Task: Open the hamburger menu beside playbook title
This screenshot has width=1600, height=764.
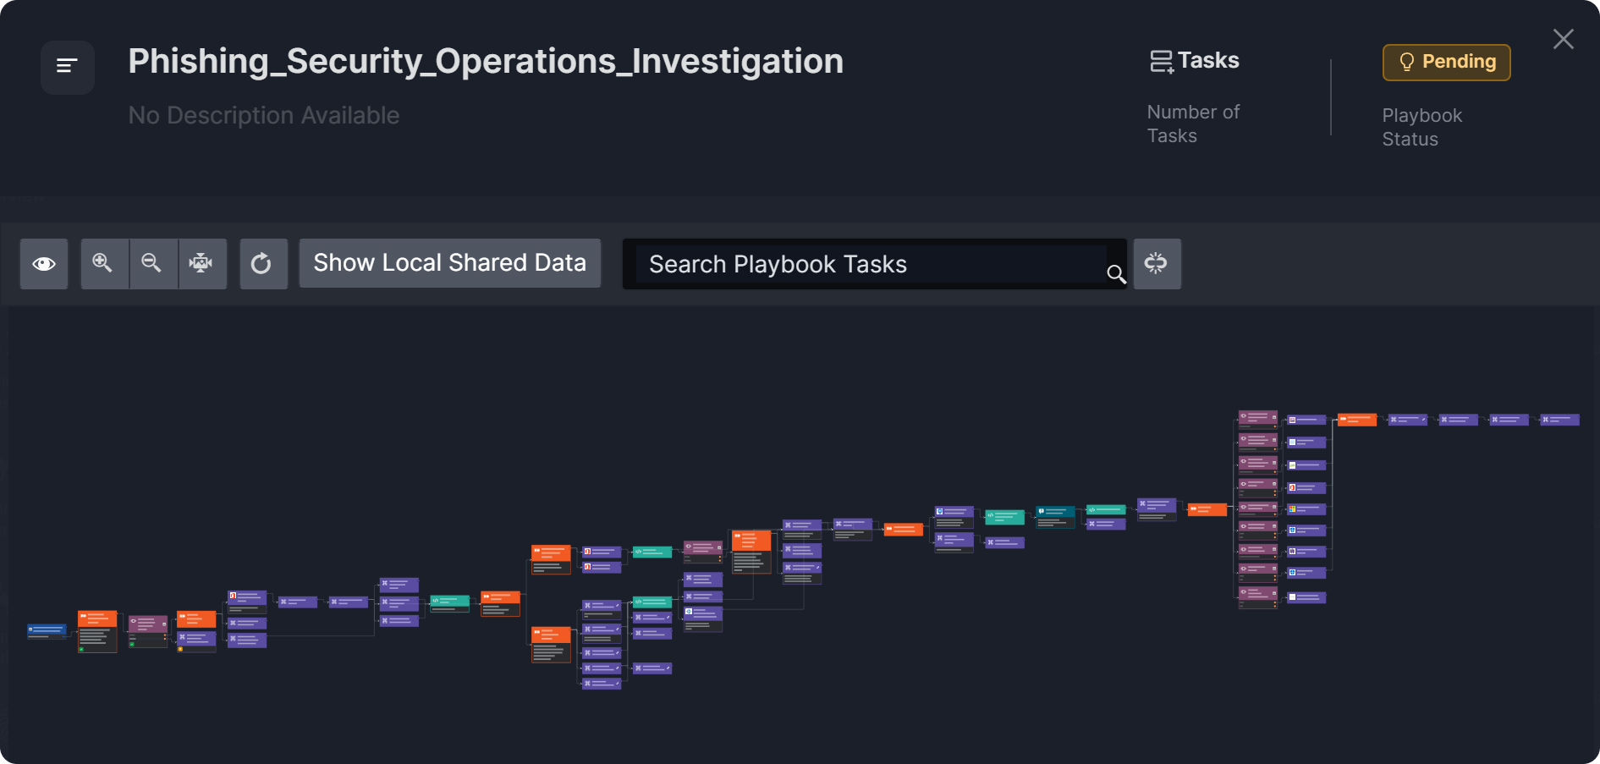Action: pyautogui.click(x=67, y=66)
